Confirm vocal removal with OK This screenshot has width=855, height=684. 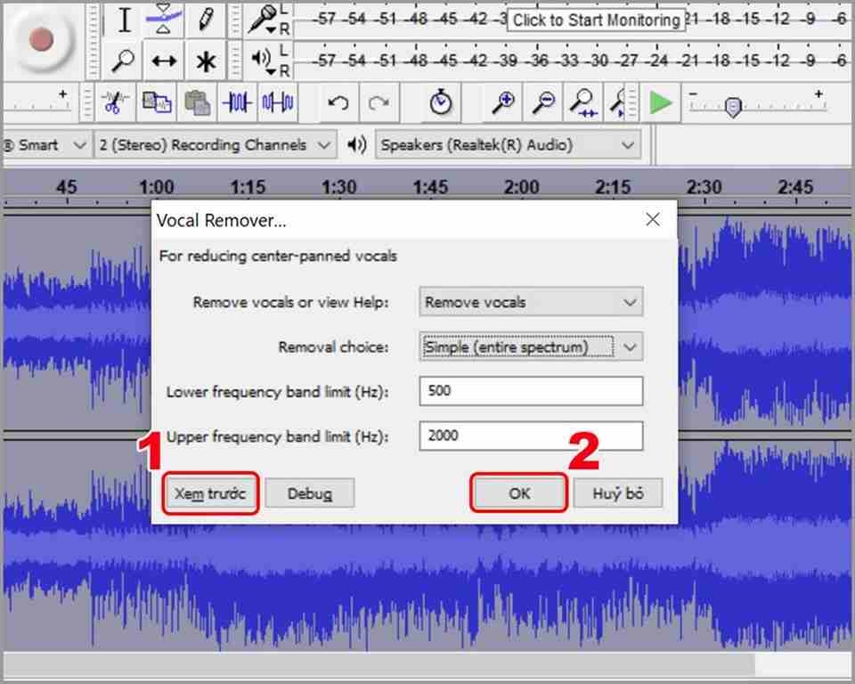click(517, 493)
